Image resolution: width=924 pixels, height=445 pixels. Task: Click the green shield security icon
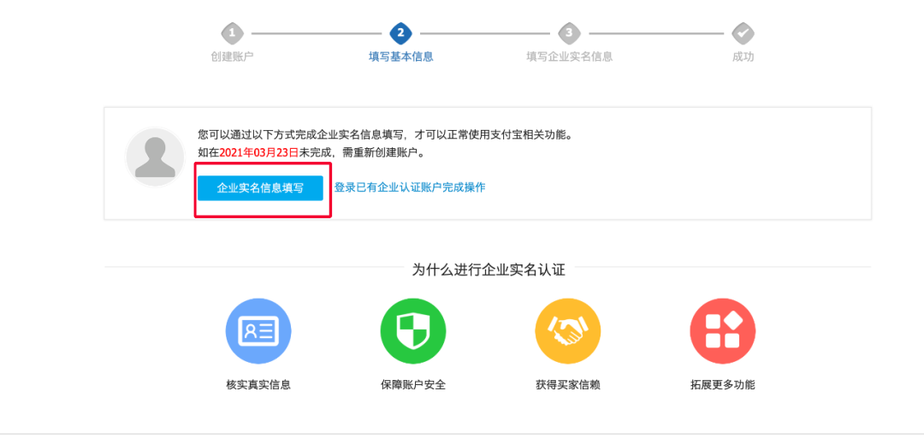(413, 331)
